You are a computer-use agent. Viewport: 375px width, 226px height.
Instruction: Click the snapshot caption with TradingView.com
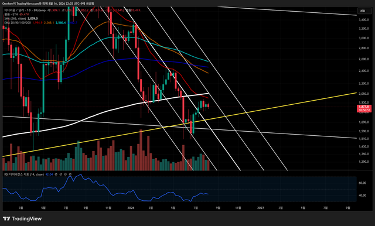point(48,4)
